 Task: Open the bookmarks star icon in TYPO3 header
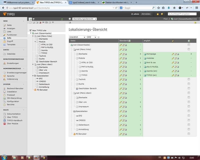click(x=157, y=14)
